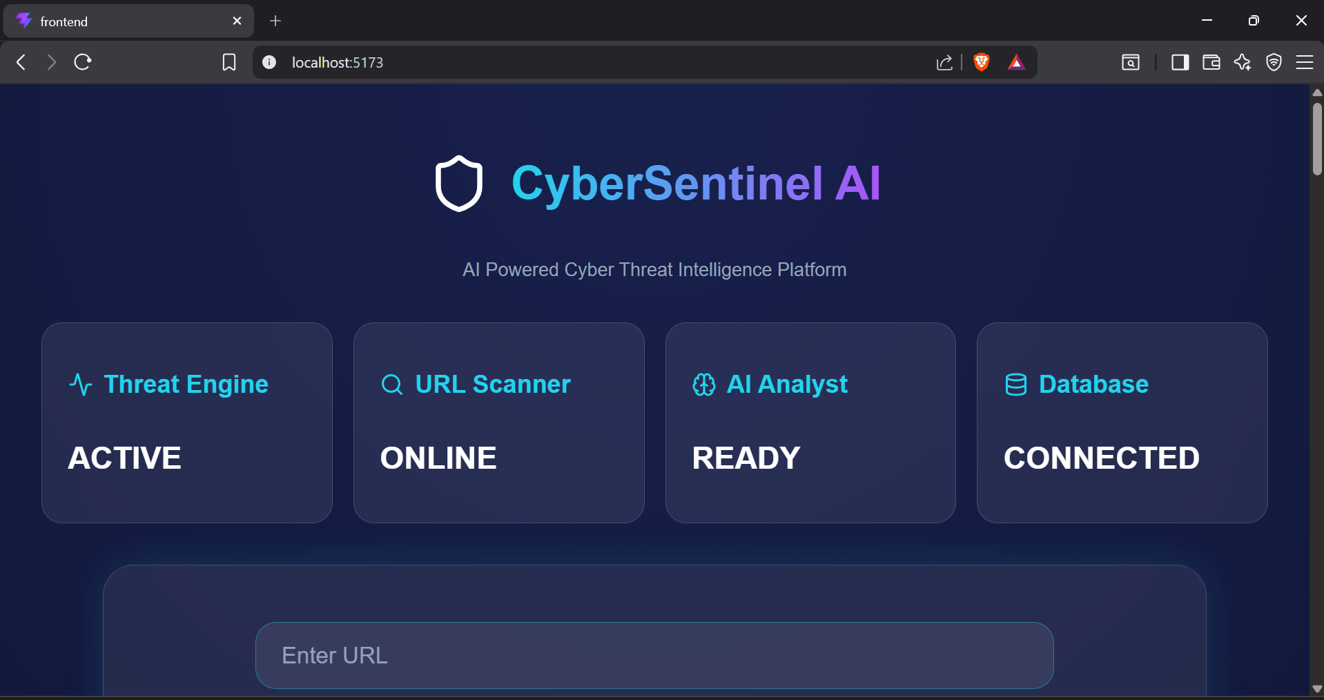Select the frontend browser tab

point(128,21)
